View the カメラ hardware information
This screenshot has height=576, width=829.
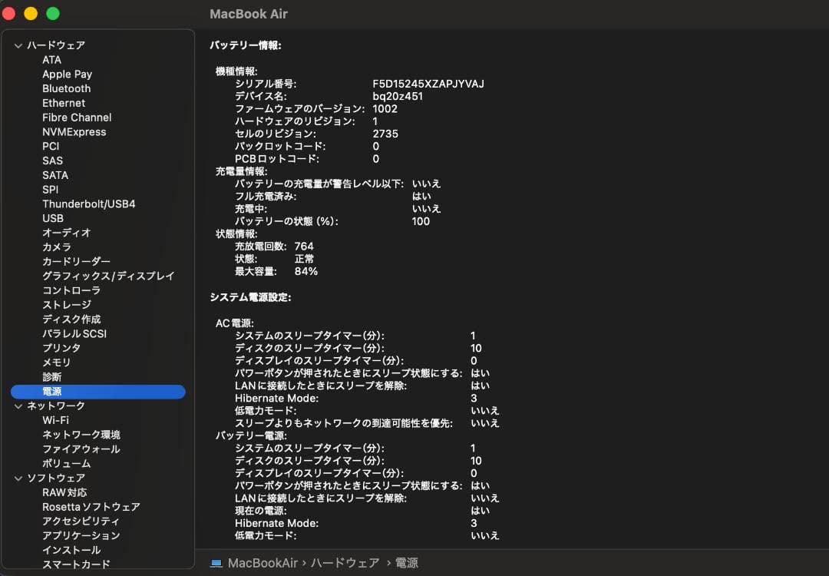click(58, 247)
